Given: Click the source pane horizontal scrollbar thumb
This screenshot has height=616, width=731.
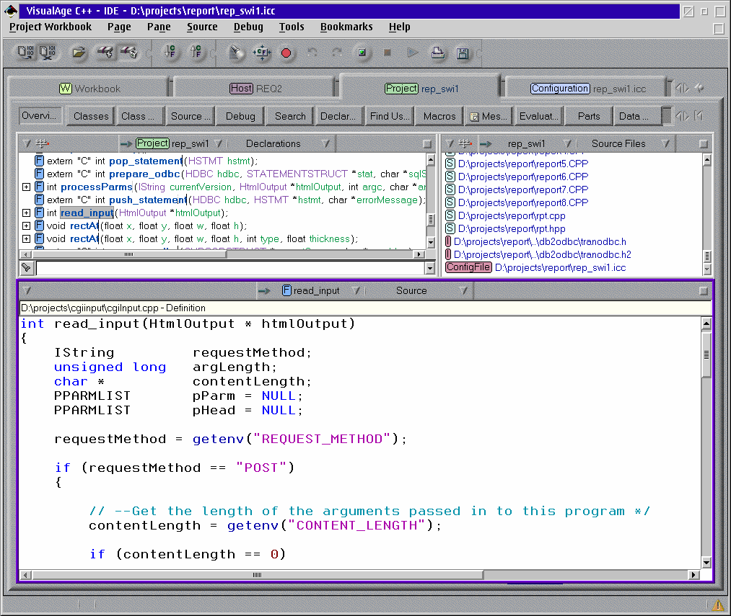Looking at the screenshot, I should [x=258, y=575].
